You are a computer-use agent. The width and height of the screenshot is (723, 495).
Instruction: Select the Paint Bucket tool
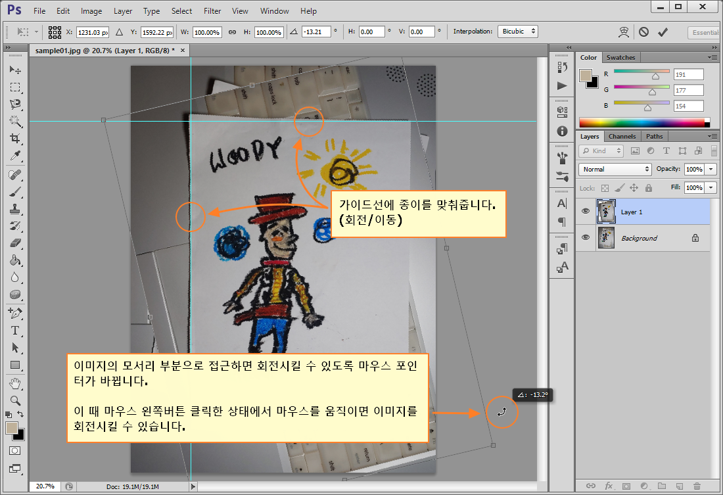click(14, 260)
